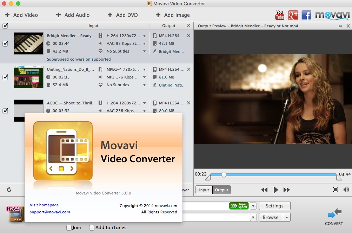Select the Uniting_Nations video thumbnail
The height and width of the screenshot is (233, 352).
click(x=28, y=77)
